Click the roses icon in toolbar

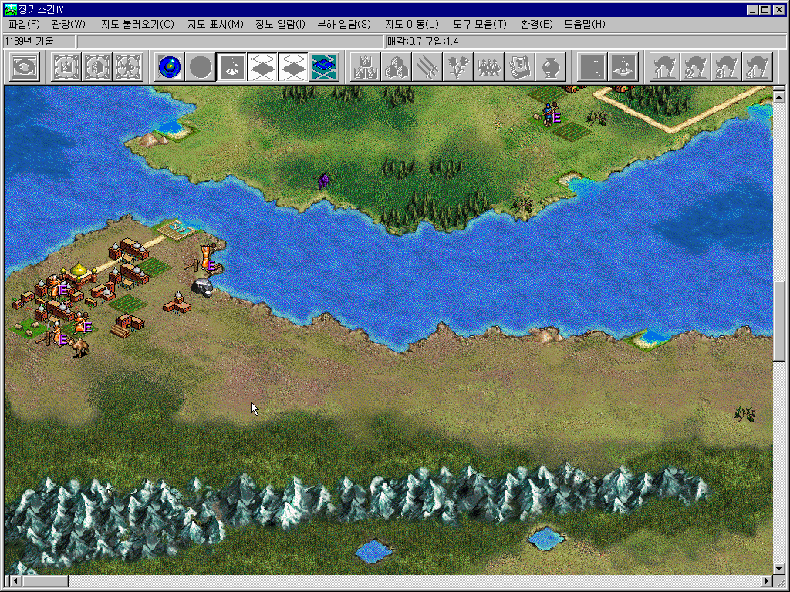coord(458,66)
